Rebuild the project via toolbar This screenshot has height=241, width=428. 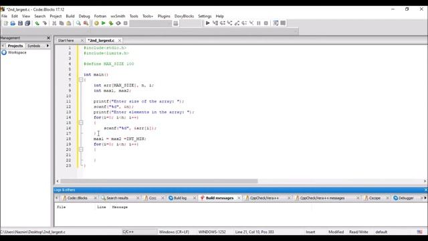point(118,23)
